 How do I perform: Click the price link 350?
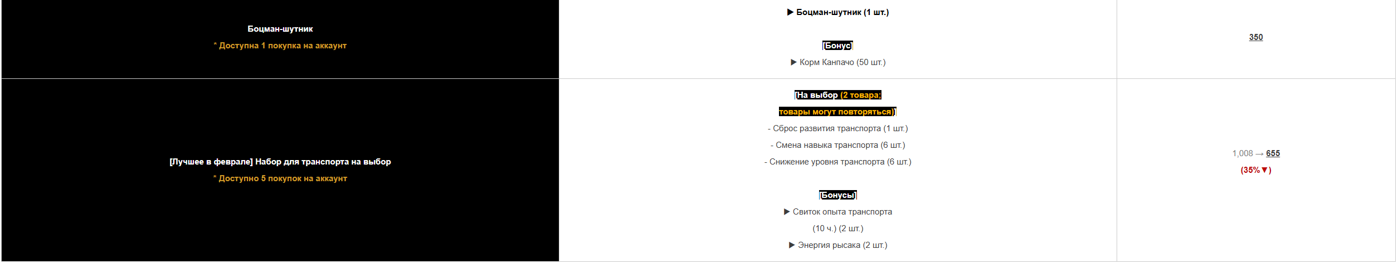coord(1255,37)
